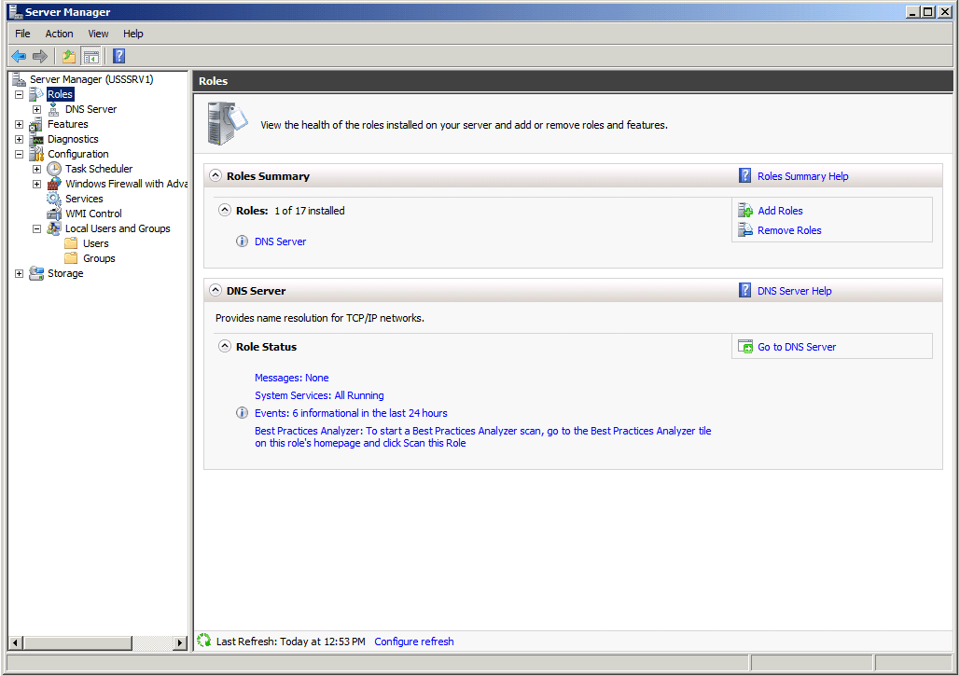Click the DNS Server tree node icon

pos(54,109)
